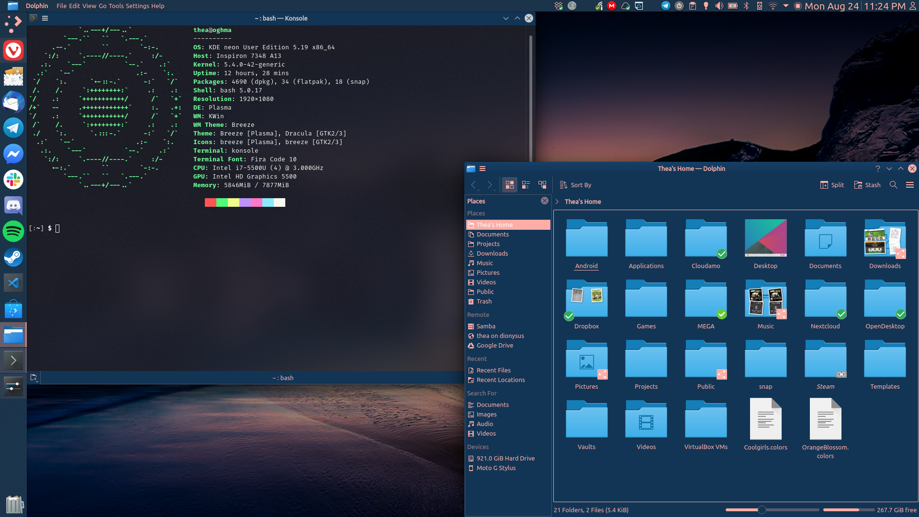Open Google Drive remote entry
The width and height of the screenshot is (919, 517).
pyautogui.click(x=508, y=346)
